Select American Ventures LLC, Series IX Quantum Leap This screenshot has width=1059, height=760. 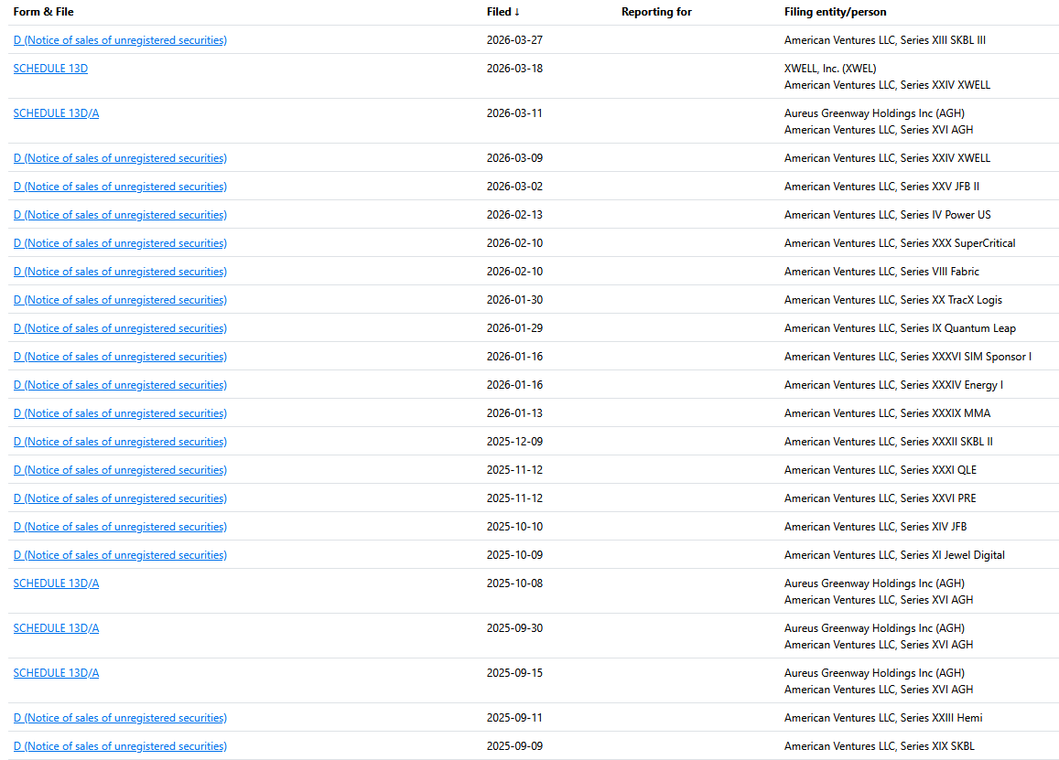coord(900,328)
